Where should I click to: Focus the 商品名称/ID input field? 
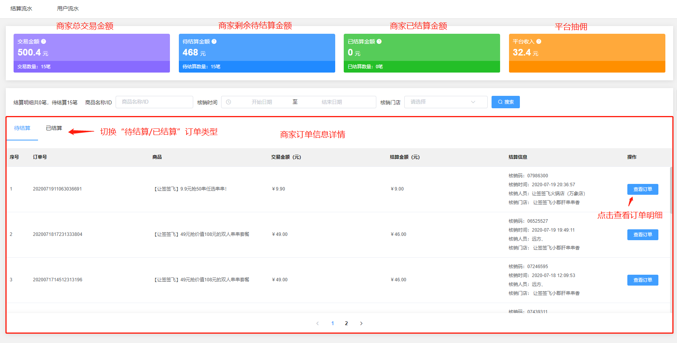click(154, 102)
